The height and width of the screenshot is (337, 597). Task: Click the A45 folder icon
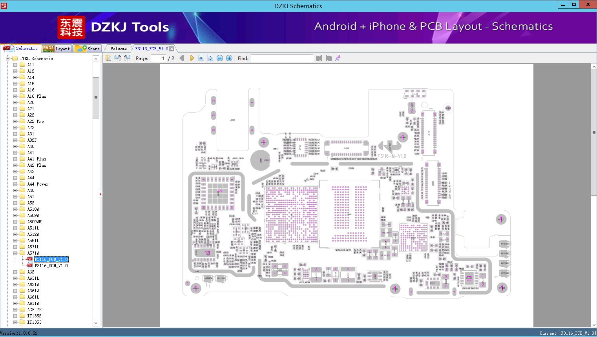(22, 190)
